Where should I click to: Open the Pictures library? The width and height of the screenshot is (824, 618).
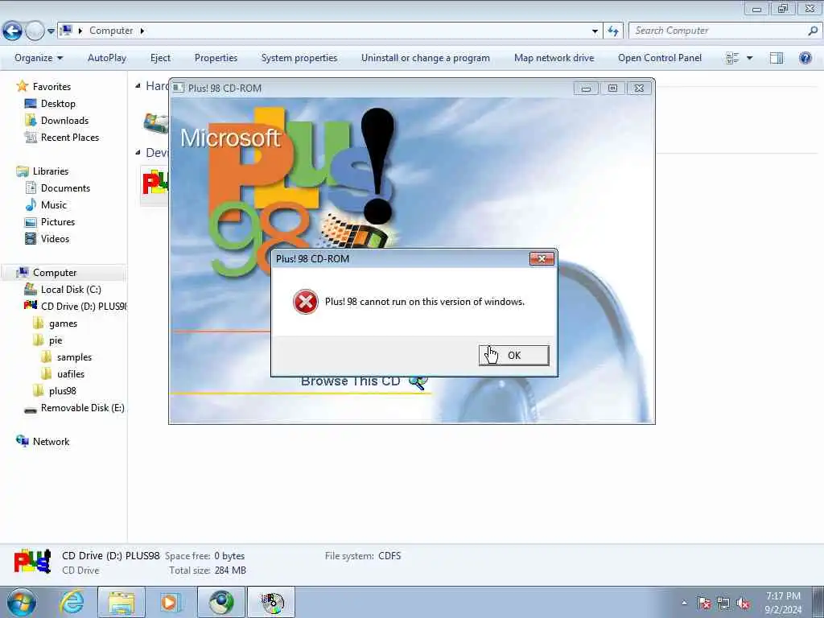point(58,222)
